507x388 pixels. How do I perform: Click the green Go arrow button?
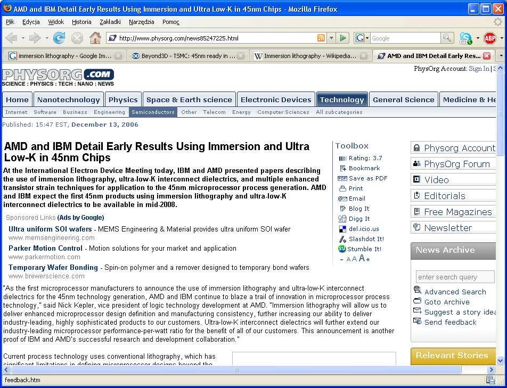coord(343,38)
